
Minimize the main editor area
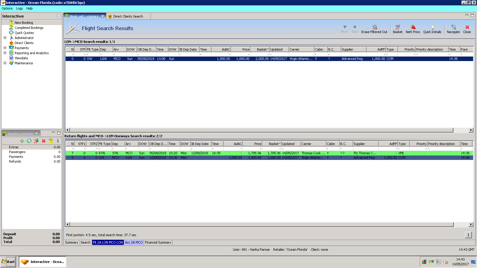(467, 15)
